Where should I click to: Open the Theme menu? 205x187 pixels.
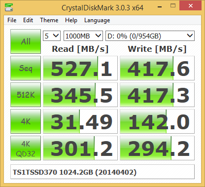pos(49,20)
